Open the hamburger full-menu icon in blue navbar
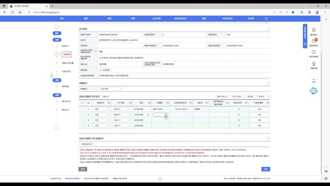This screenshot has height=186, width=330. (266, 19)
